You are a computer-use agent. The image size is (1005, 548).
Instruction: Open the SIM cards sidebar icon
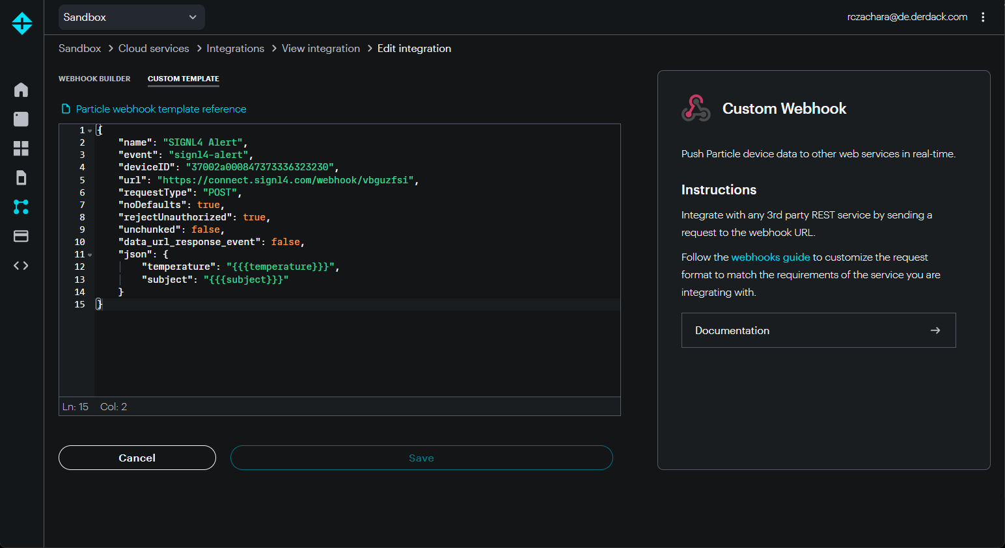click(21, 177)
